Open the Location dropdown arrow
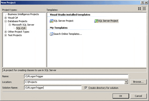This screenshot has height=101, width=149. tap(126, 82)
